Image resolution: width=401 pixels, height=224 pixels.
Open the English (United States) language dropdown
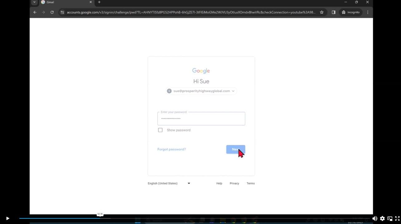point(169,183)
